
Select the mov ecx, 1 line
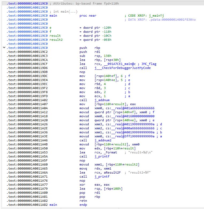click(93, 96)
